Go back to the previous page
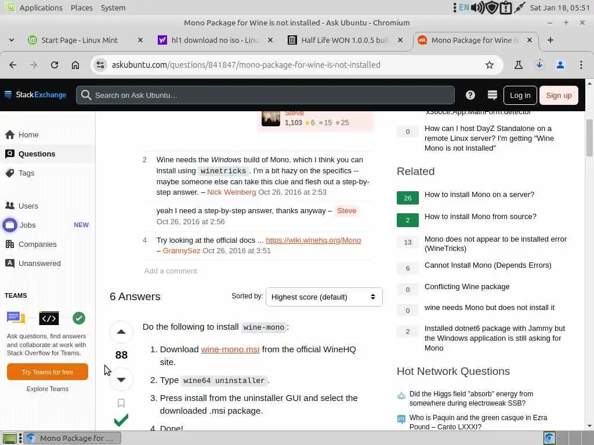 (x=13, y=65)
